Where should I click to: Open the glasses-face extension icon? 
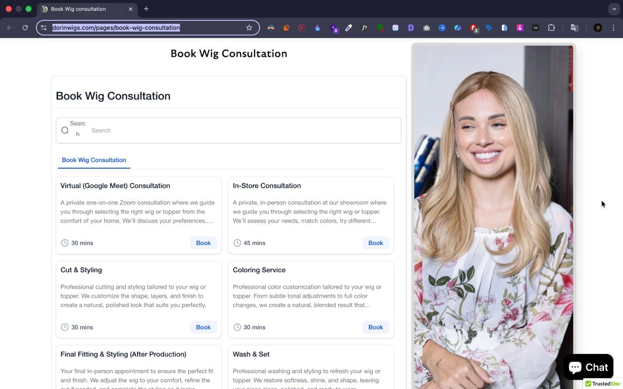[x=271, y=28]
